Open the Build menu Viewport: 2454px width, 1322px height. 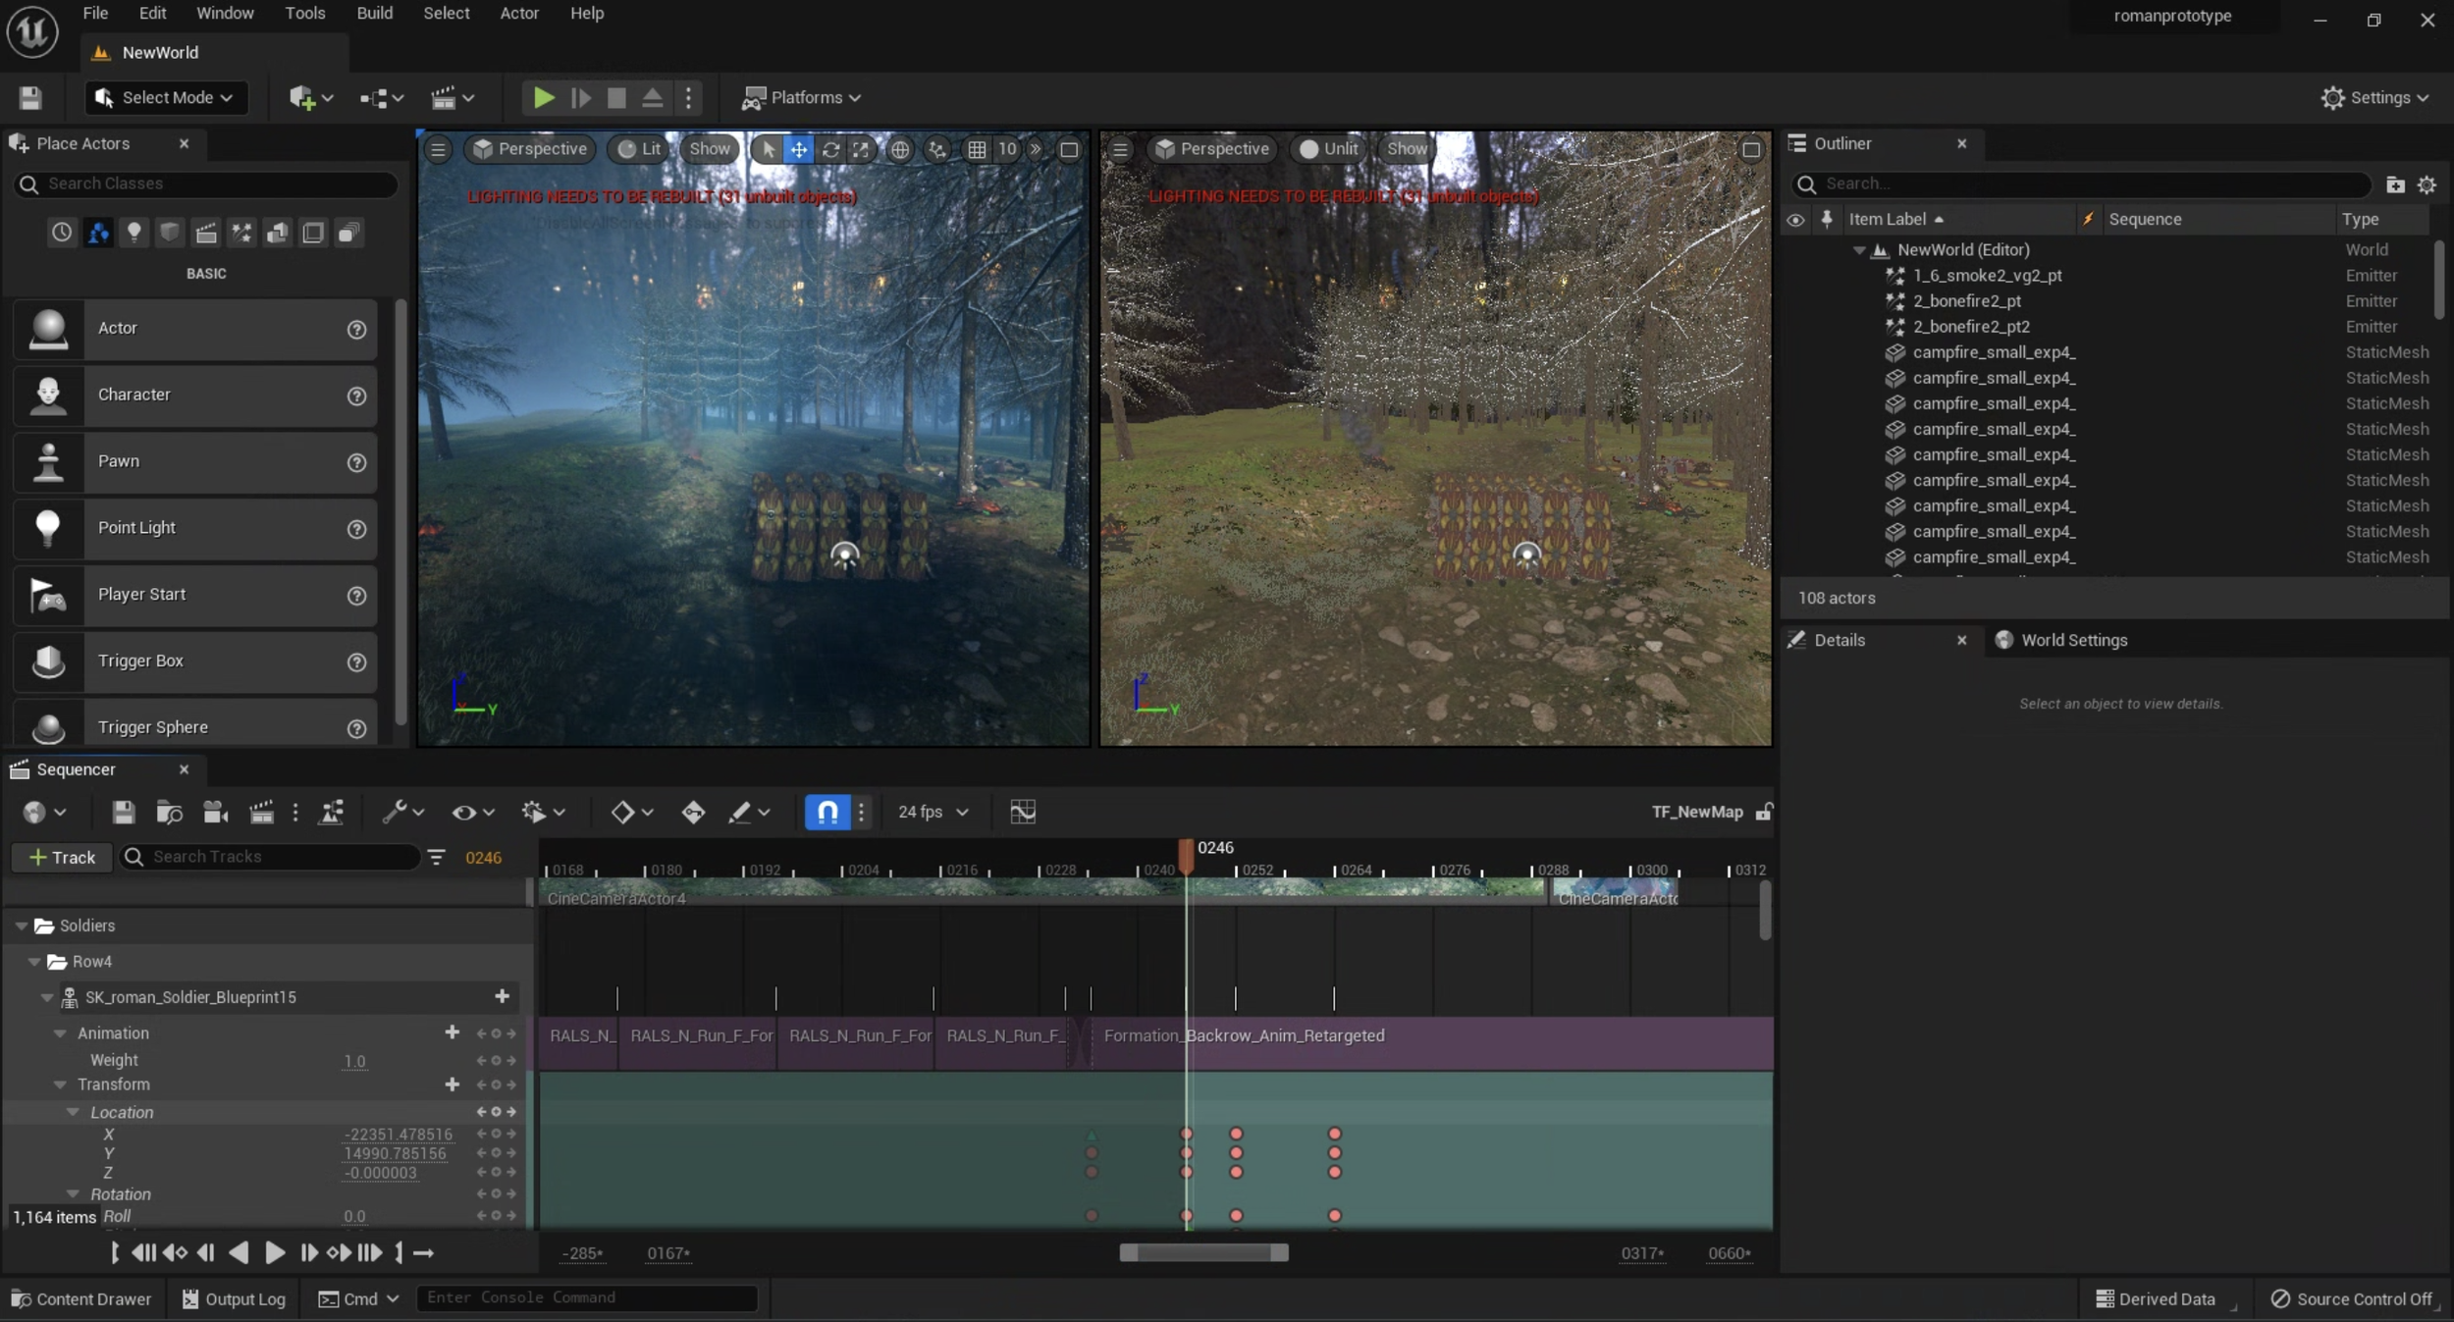point(374,13)
